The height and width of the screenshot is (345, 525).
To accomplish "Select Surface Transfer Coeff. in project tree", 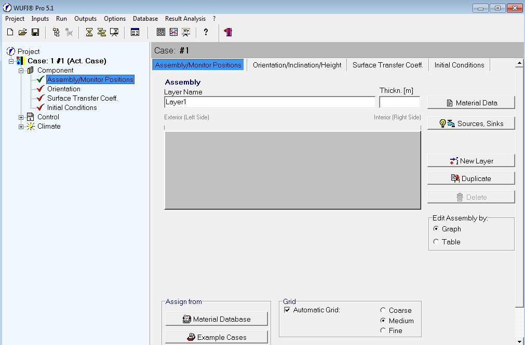I will pyautogui.click(x=83, y=98).
